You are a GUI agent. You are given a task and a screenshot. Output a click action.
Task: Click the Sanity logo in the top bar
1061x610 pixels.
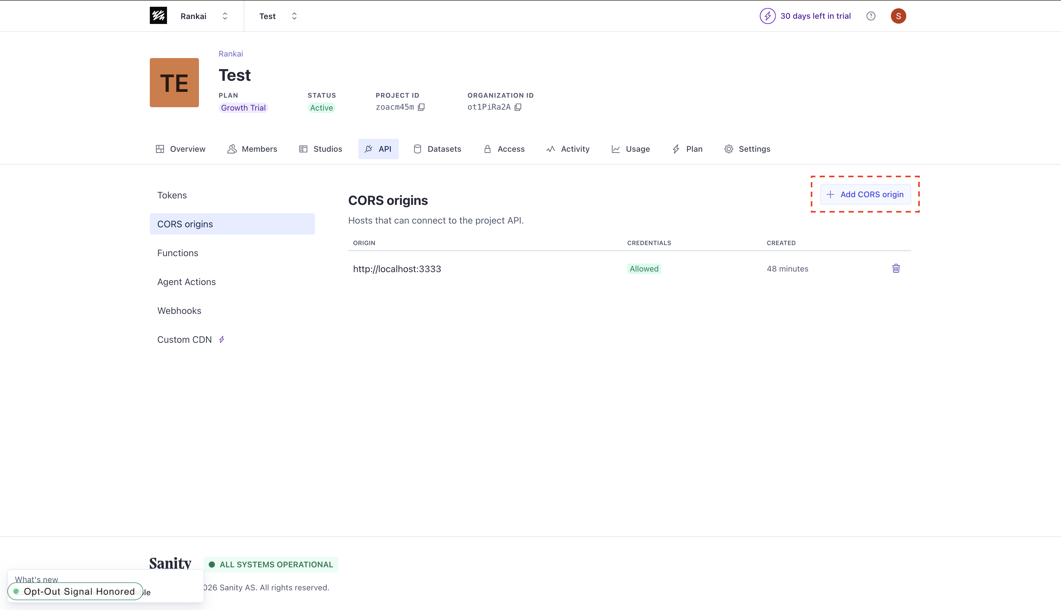point(158,15)
